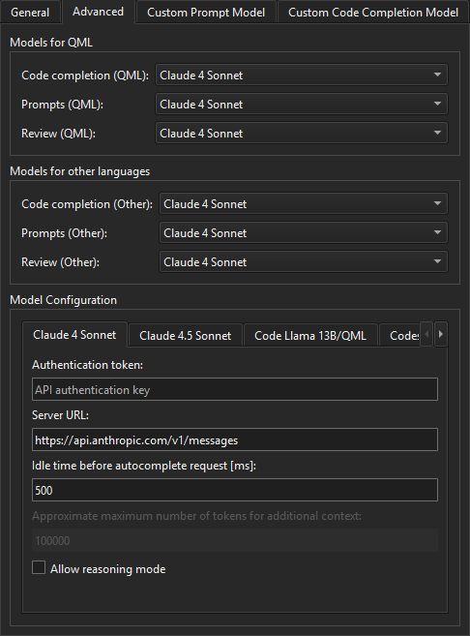Click the Code completion (QML): label

click(x=85, y=76)
